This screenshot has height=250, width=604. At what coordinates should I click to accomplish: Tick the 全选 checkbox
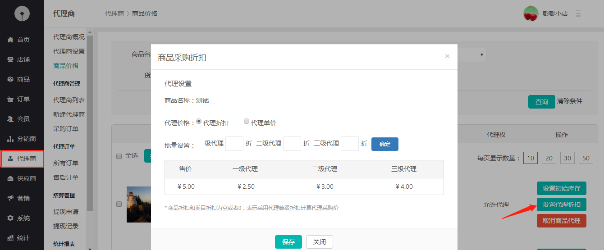(x=119, y=156)
